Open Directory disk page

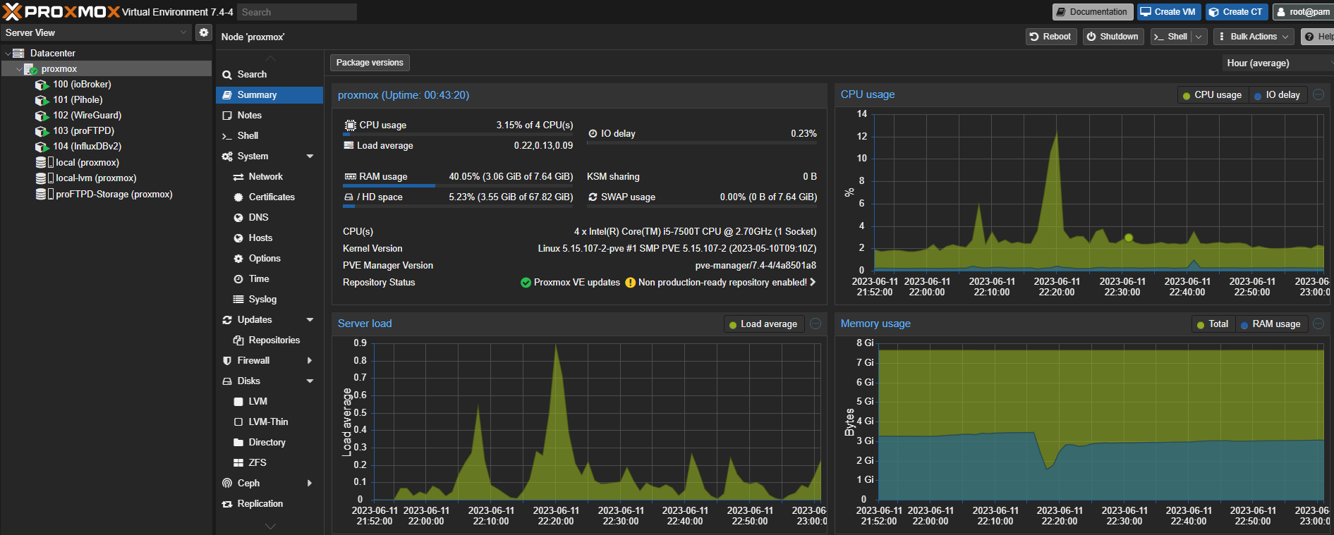click(x=269, y=443)
